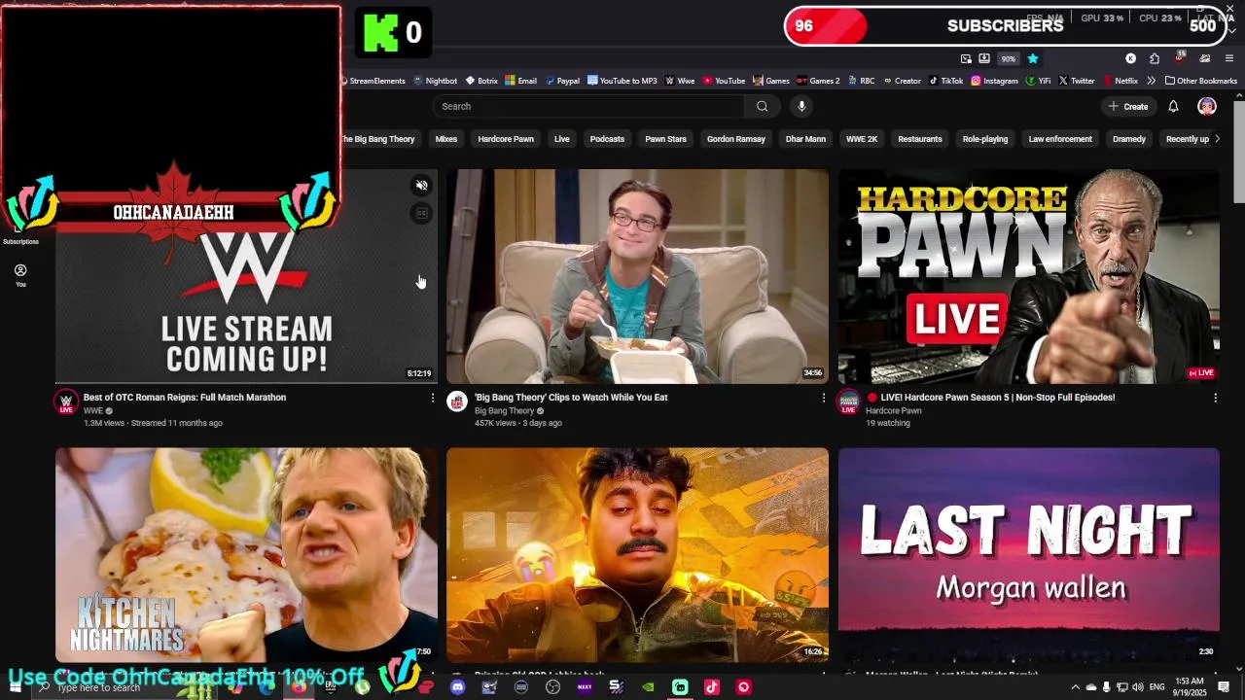Open the WWE channel avatar
This screenshot has height=700, width=1245.
coord(66,402)
